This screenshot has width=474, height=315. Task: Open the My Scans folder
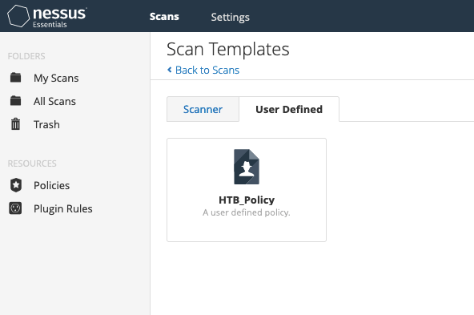pyautogui.click(x=56, y=78)
